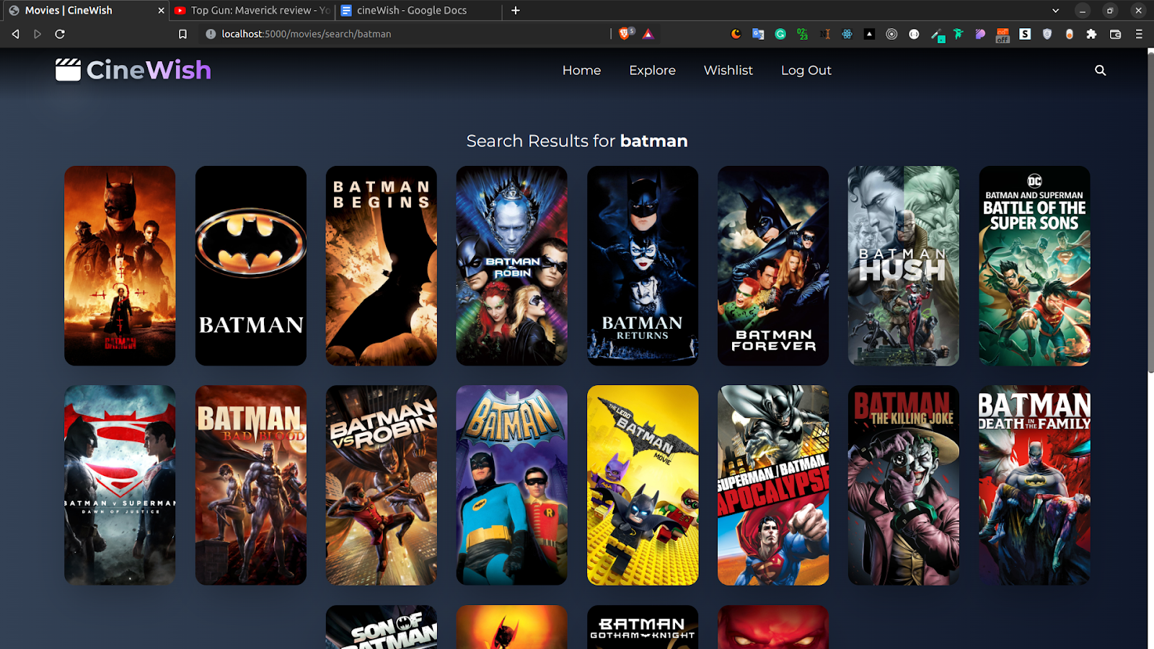Open the Batman Hush poster
The height and width of the screenshot is (649, 1154).
point(904,266)
